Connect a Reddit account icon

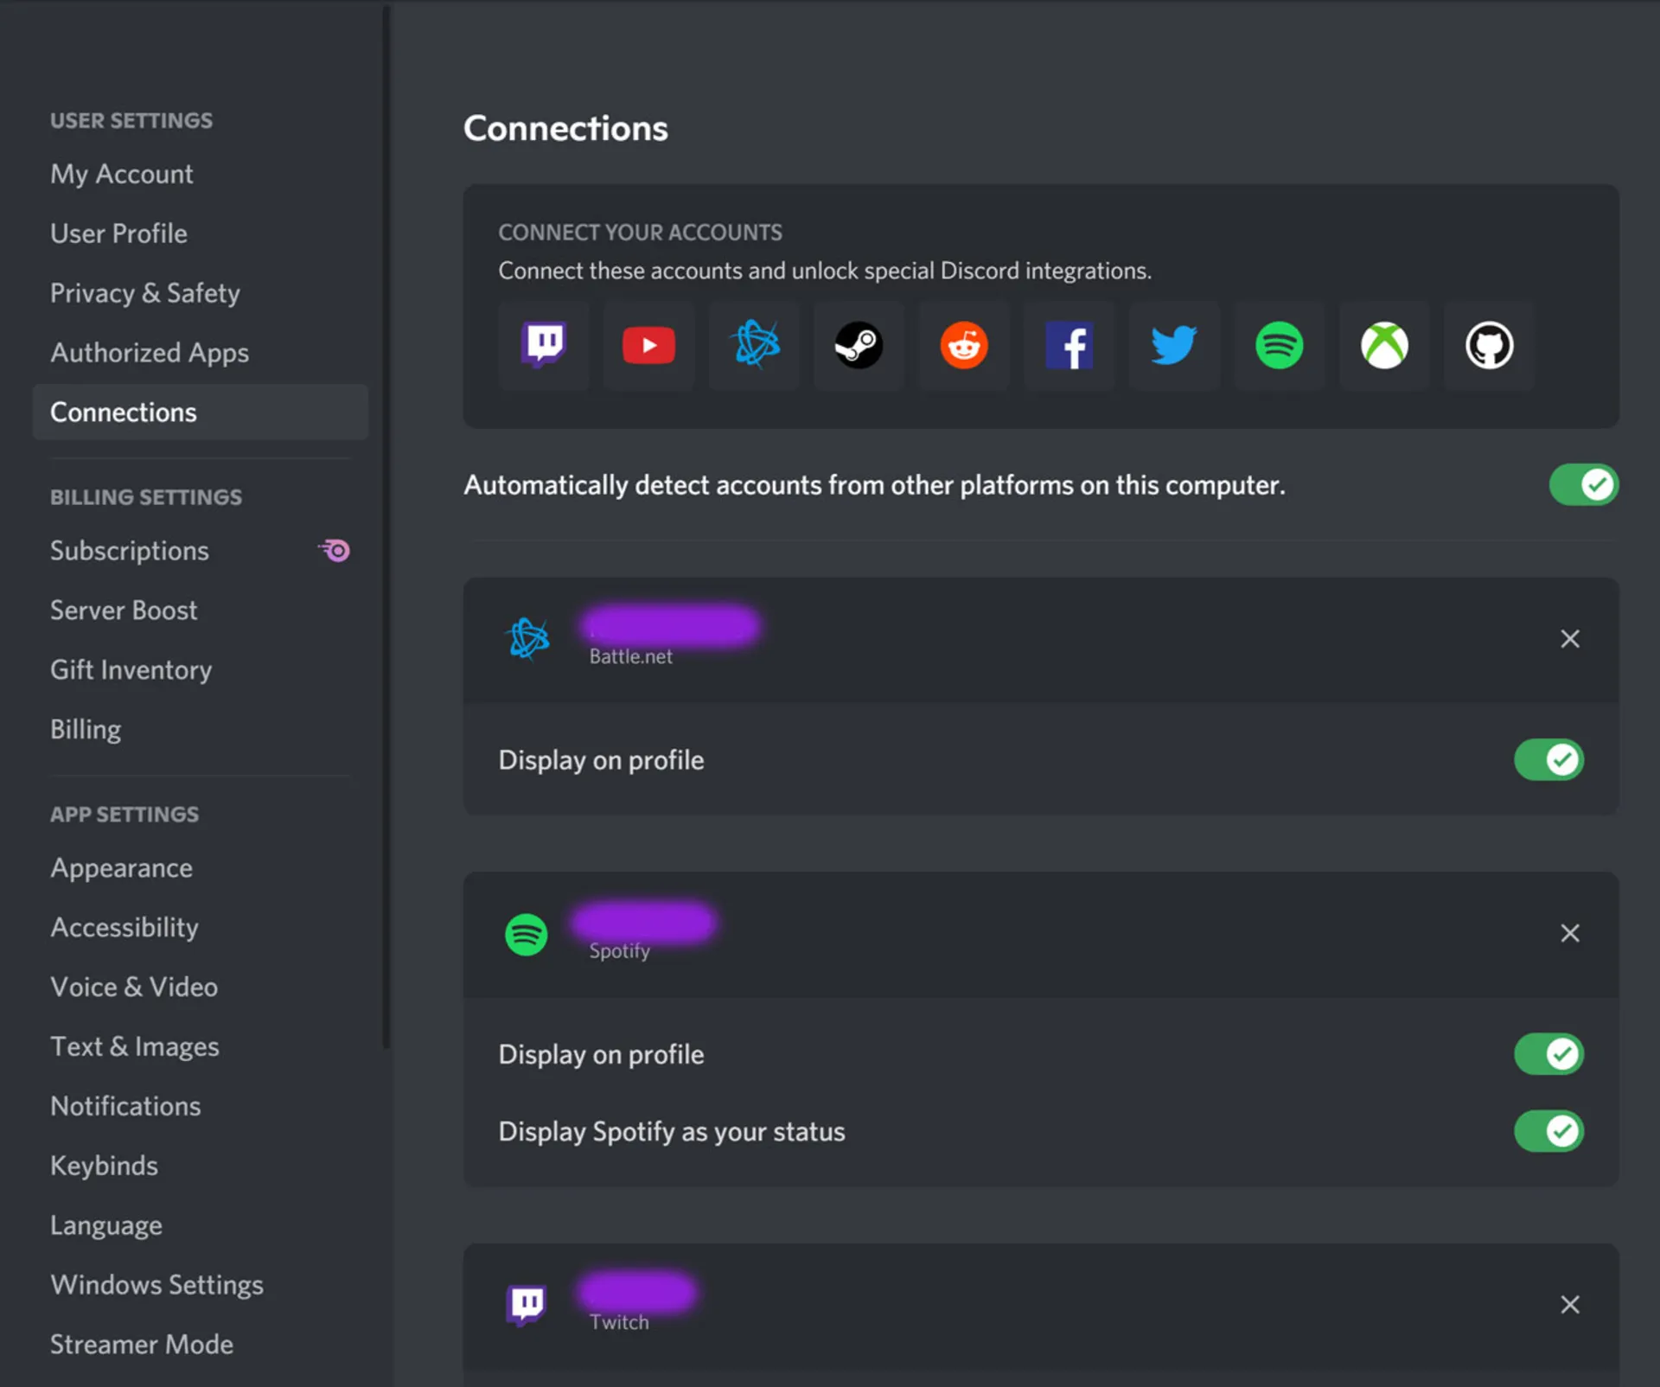coord(964,345)
